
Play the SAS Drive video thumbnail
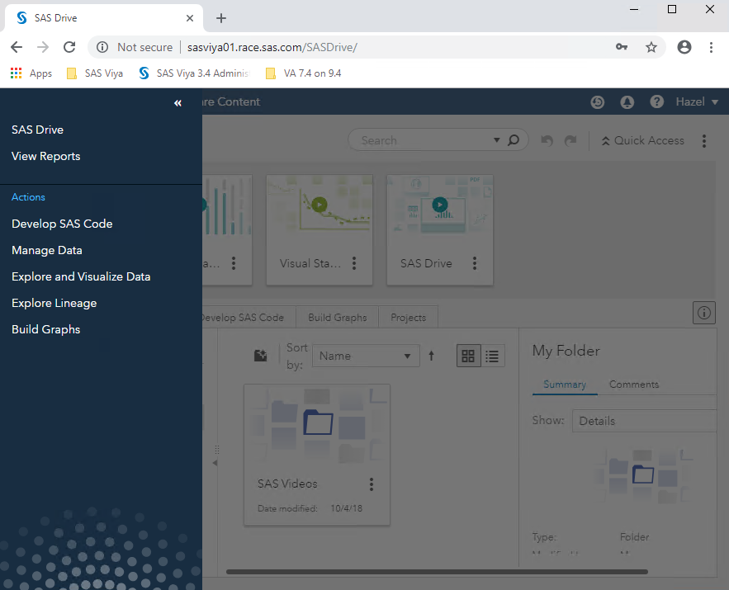tap(440, 205)
